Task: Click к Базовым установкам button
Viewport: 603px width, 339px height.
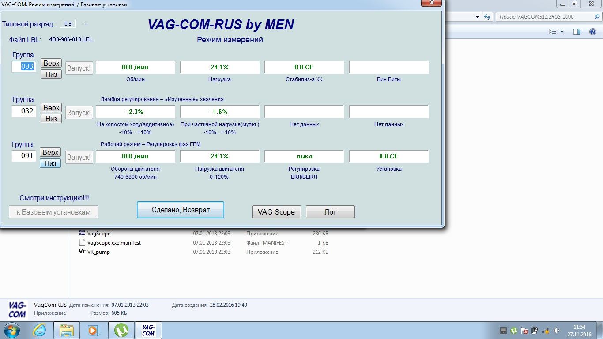Action: 53,212
